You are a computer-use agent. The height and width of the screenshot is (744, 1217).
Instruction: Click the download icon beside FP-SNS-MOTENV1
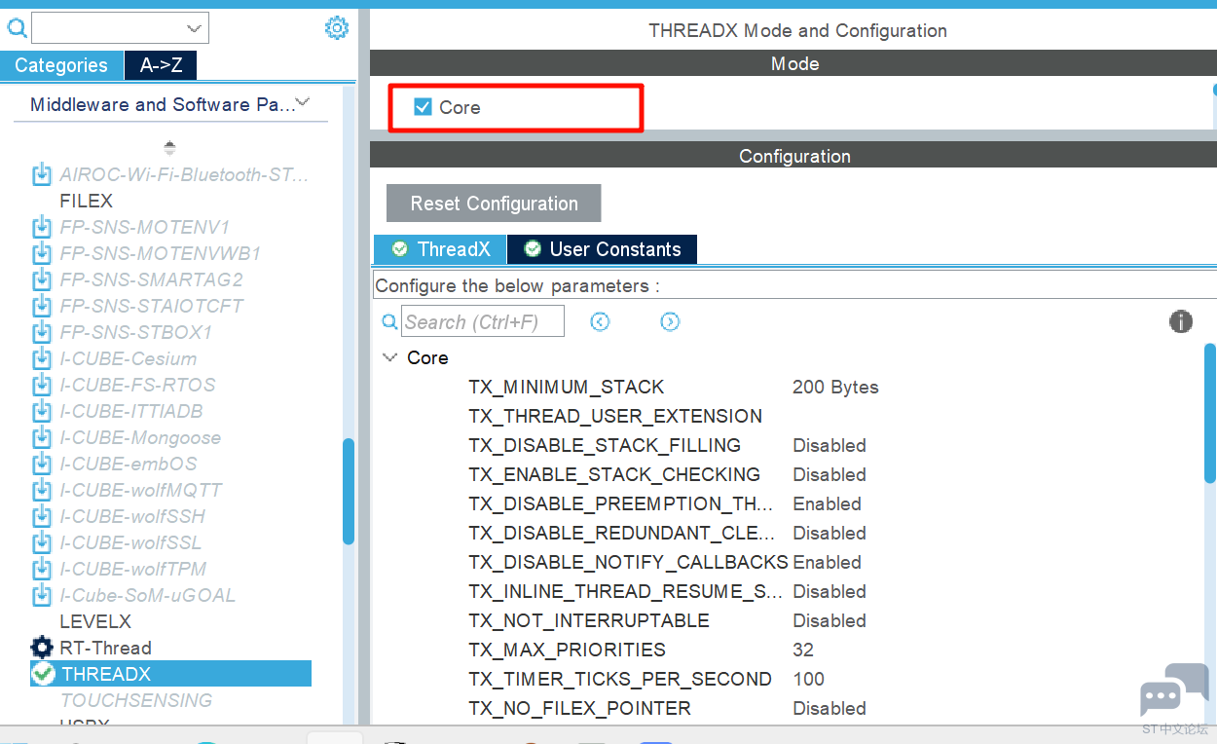(42, 228)
